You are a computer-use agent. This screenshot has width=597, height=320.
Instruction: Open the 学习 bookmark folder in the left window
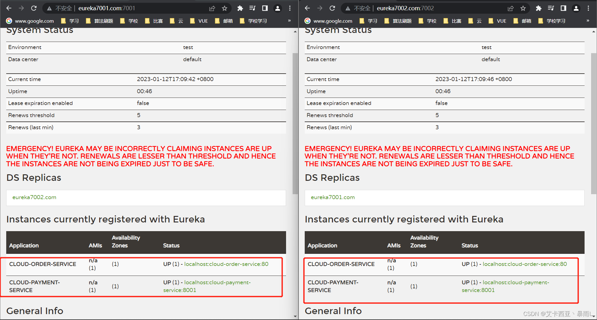[70, 21]
